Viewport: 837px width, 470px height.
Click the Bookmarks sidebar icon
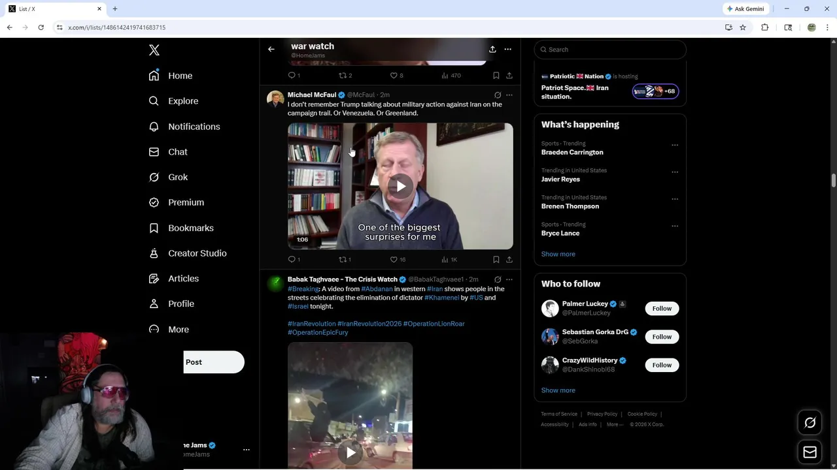tap(154, 228)
